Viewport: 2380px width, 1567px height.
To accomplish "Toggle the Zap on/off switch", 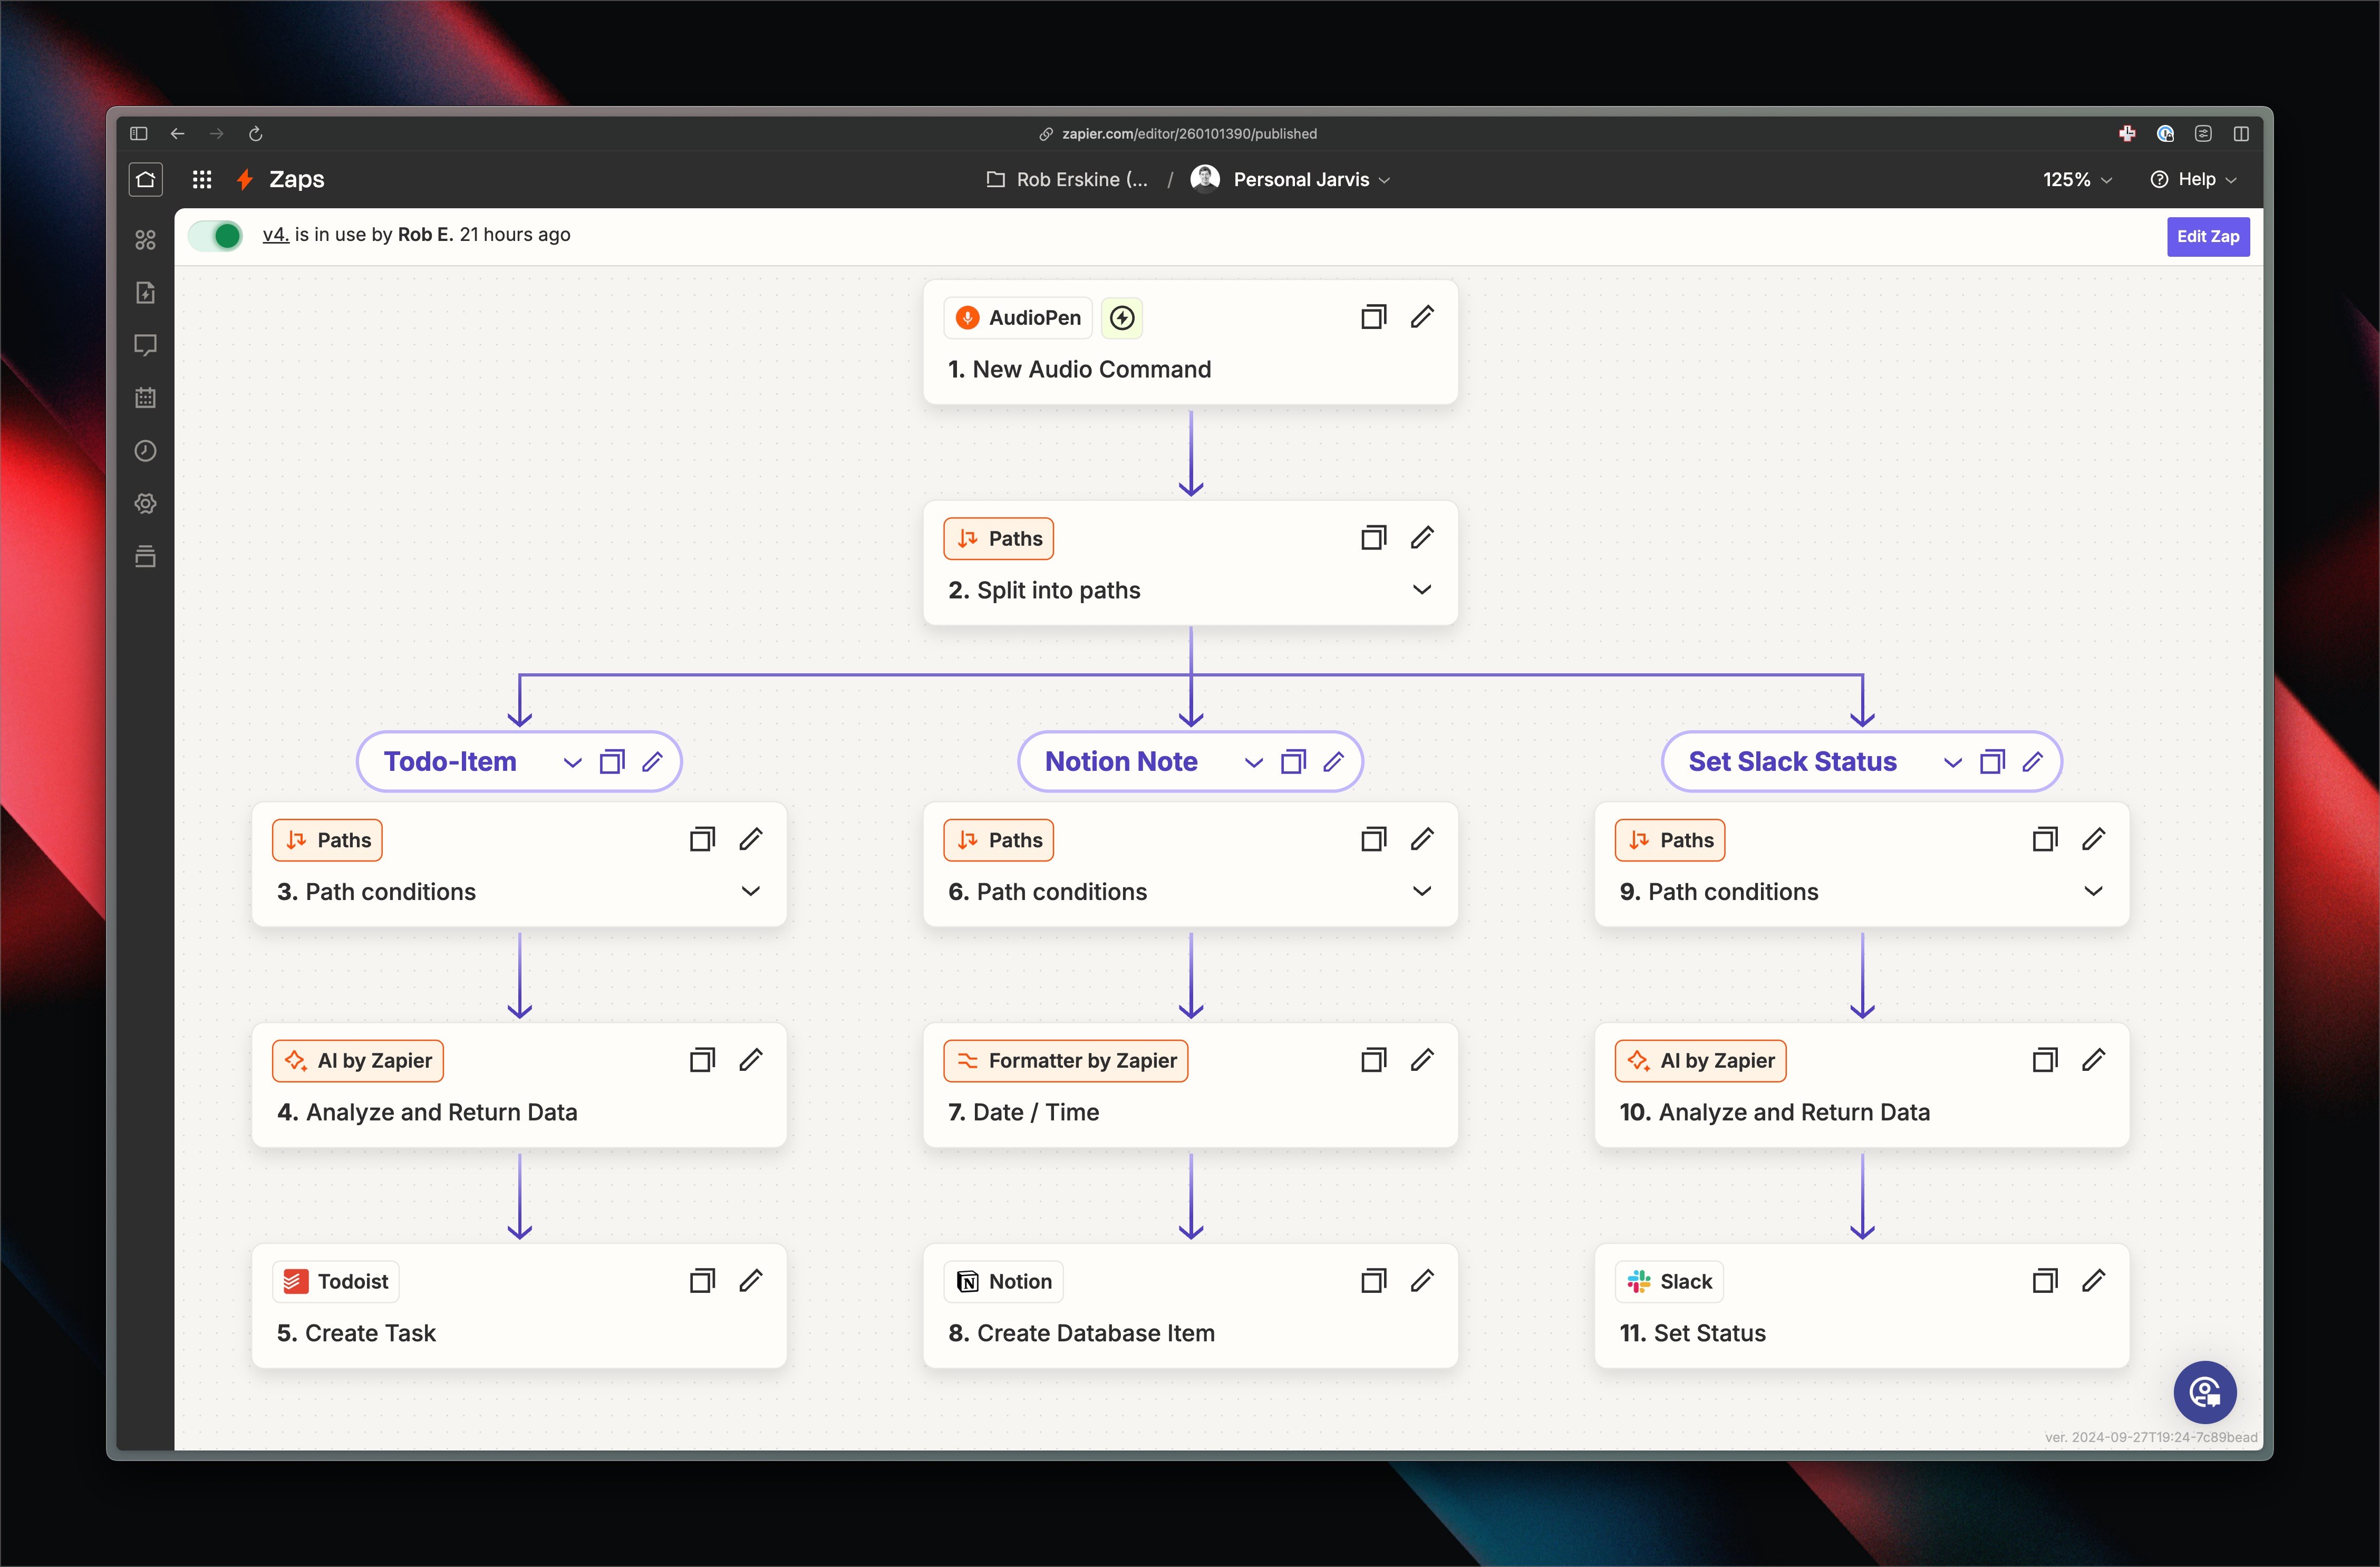I will 216,236.
